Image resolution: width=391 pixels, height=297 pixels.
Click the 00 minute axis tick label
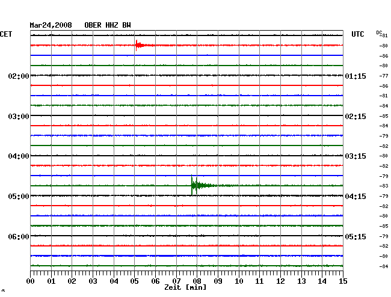pos(30,281)
